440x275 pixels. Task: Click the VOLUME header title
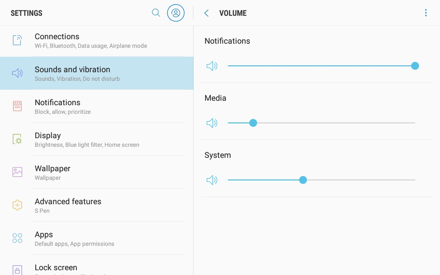pos(233,13)
